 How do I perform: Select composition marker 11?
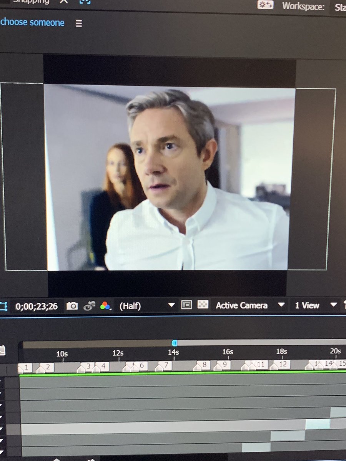(x=259, y=365)
